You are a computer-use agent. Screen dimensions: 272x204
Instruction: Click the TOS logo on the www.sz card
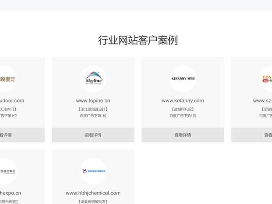pyautogui.click(x=267, y=79)
